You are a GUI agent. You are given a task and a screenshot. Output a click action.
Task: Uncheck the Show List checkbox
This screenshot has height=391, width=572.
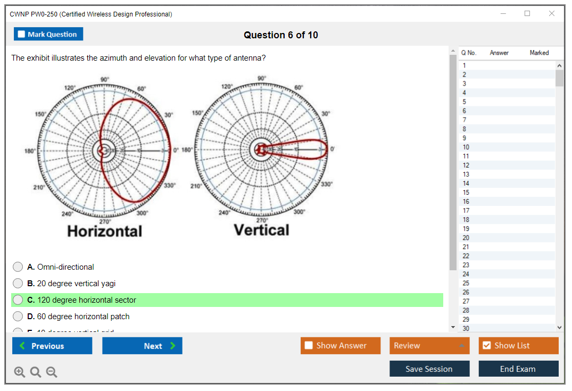pos(486,346)
